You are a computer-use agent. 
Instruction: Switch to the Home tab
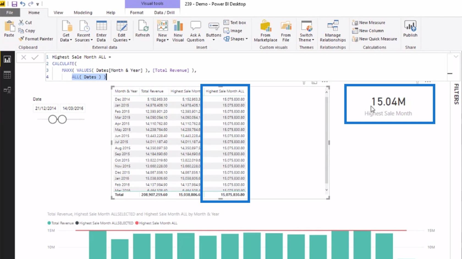pos(34,13)
